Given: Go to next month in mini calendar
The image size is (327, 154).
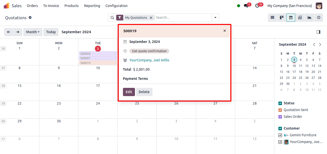Looking at the screenshot, I should [320, 44].
